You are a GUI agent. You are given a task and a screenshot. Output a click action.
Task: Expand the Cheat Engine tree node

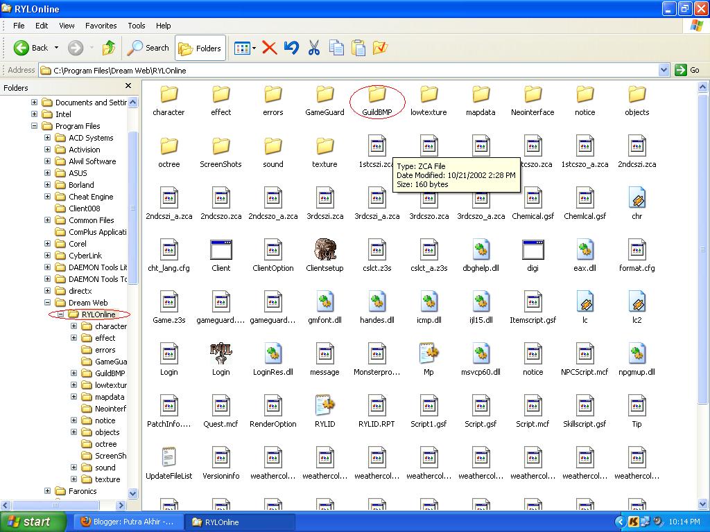point(48,197)
